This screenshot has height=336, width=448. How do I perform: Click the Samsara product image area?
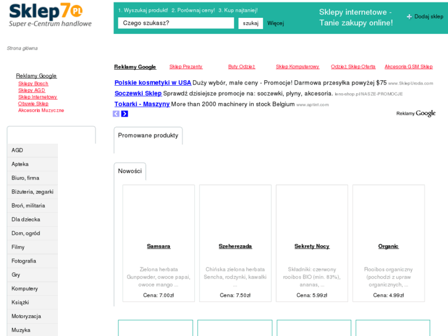point(158,213)
